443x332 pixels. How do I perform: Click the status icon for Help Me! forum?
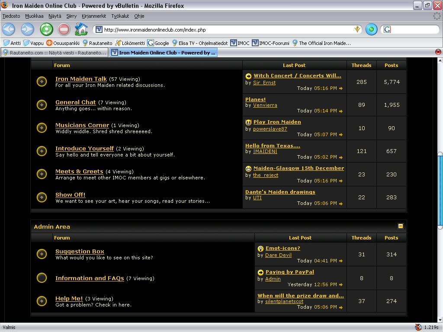42,301
